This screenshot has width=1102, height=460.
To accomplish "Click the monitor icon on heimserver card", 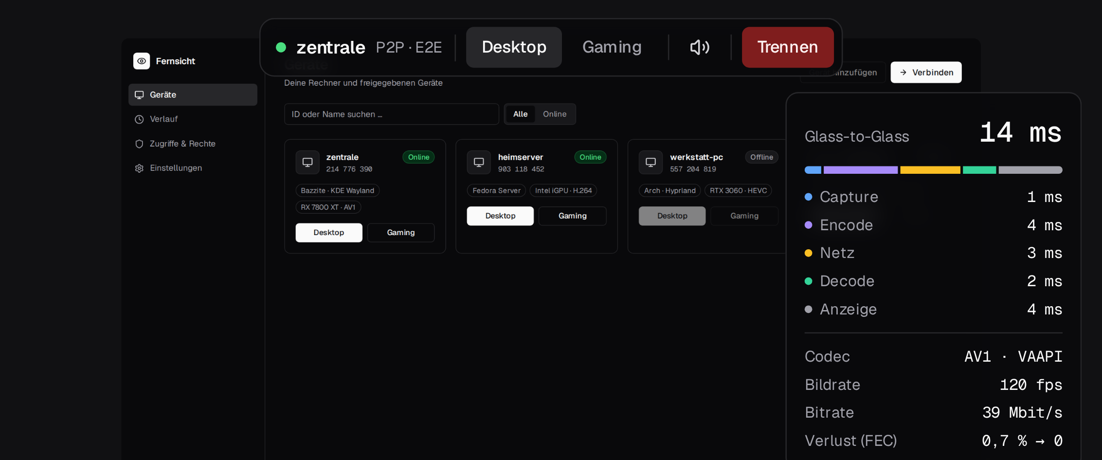I will click(x=479, y=163).
